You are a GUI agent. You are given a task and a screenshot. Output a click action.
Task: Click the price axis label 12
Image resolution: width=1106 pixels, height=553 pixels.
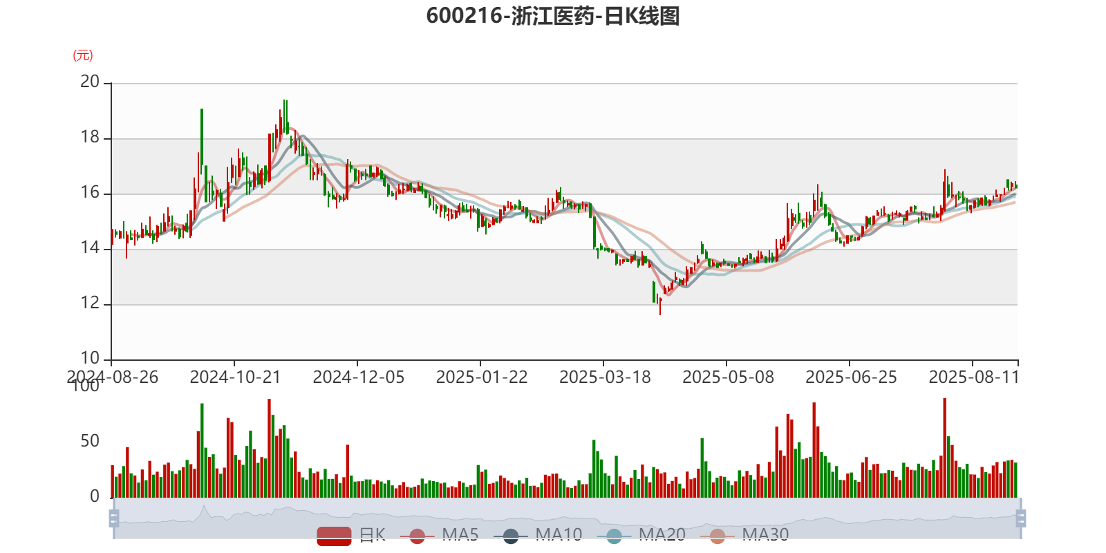[x=90, y=303]
